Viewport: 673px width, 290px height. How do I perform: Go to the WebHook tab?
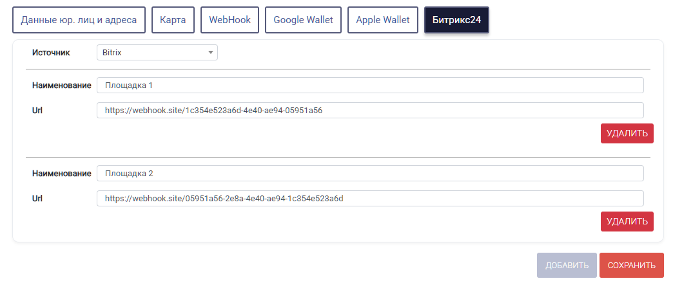pos(229,20)
